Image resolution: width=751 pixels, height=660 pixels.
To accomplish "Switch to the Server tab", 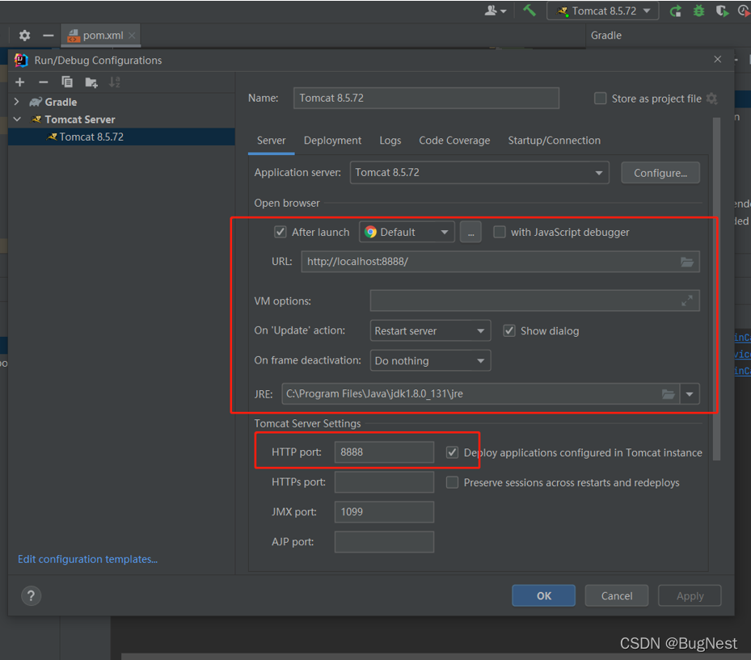I will click(x=271, y=141).
